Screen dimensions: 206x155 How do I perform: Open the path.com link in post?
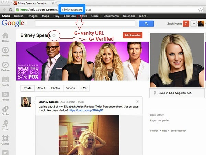tap(86, 110)
